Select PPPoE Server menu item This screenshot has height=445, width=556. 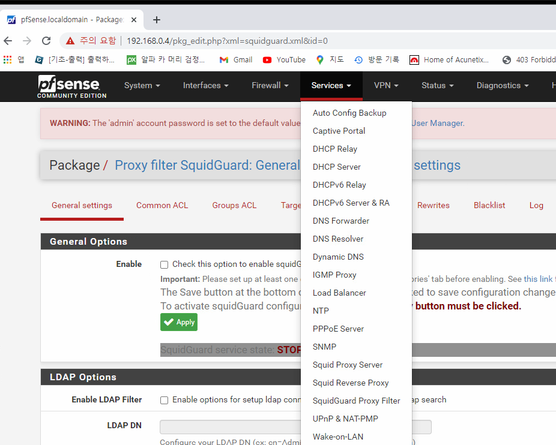tap(356, 329)
